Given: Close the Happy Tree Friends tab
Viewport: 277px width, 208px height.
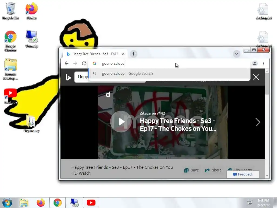Looking at the screenshot, I should pos(123,54).
